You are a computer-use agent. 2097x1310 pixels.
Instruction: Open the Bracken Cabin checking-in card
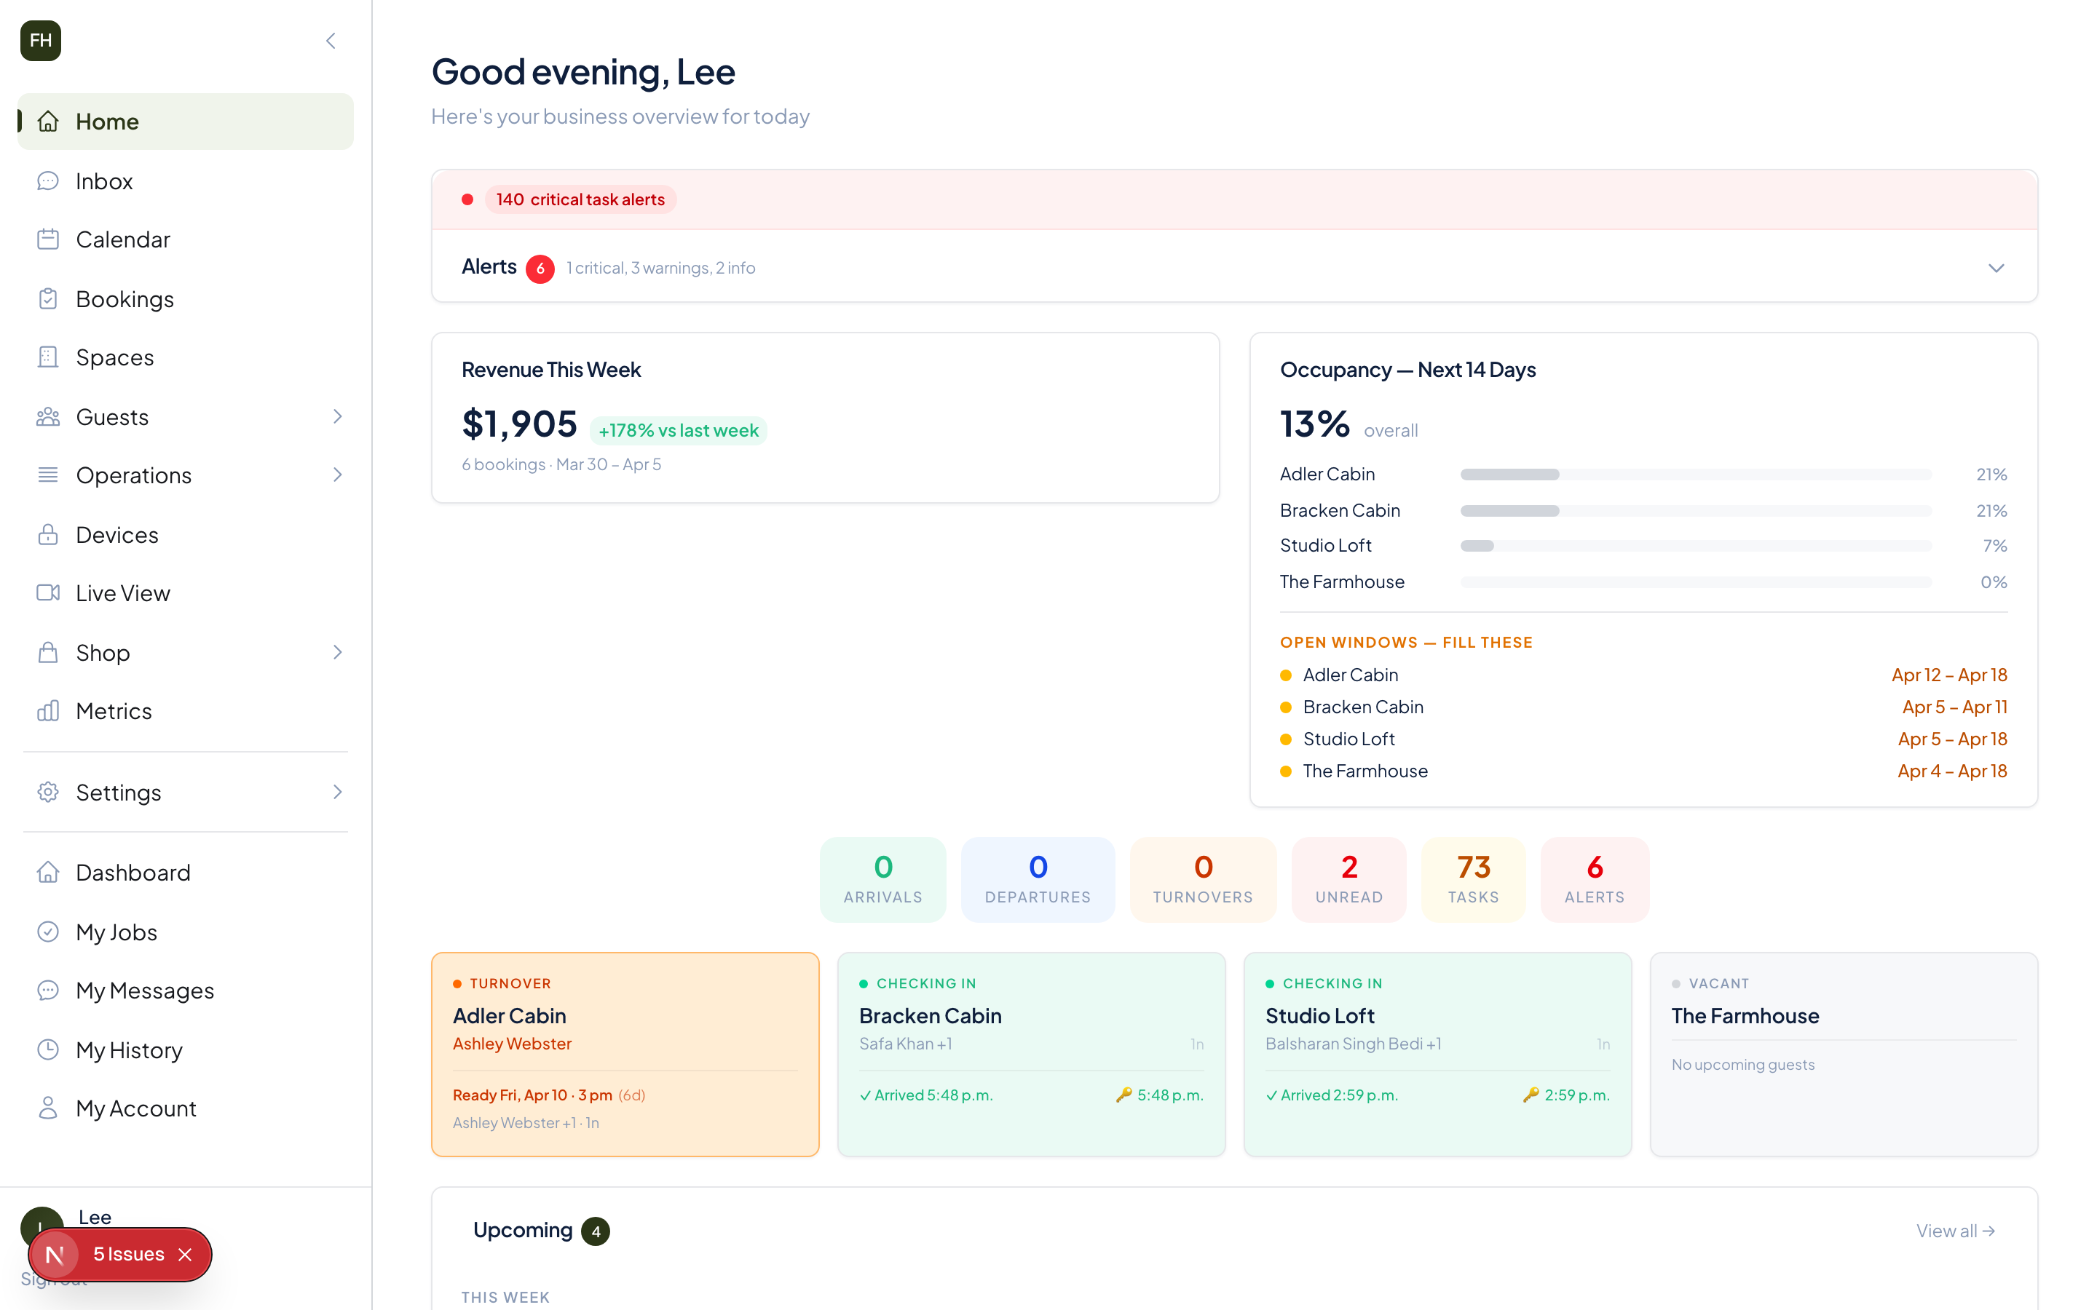click(x=1031, y=1055)
